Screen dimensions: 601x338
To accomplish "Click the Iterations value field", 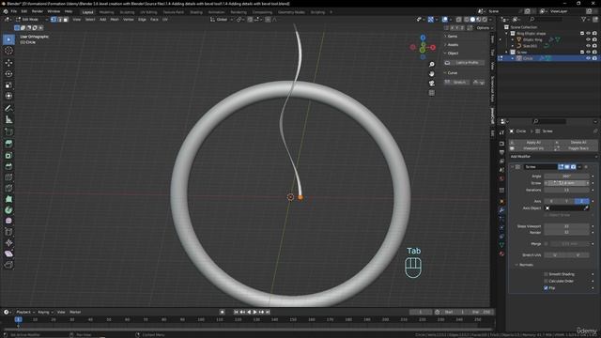I will [566, 190].
